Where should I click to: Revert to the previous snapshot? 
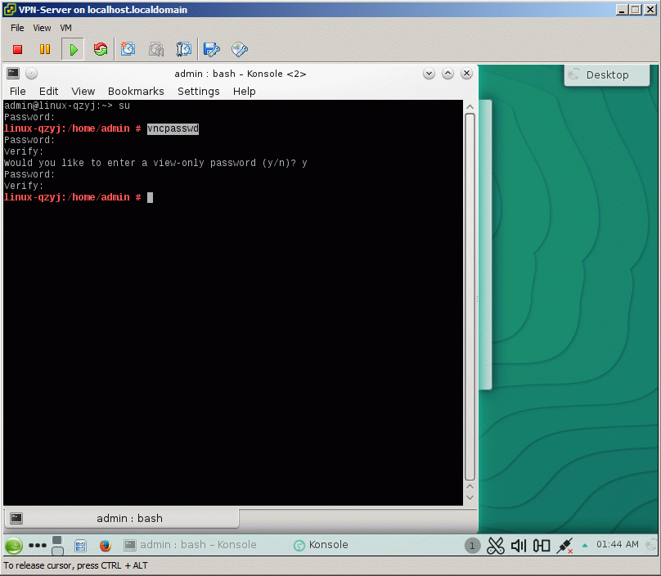(x=156, y=49)
